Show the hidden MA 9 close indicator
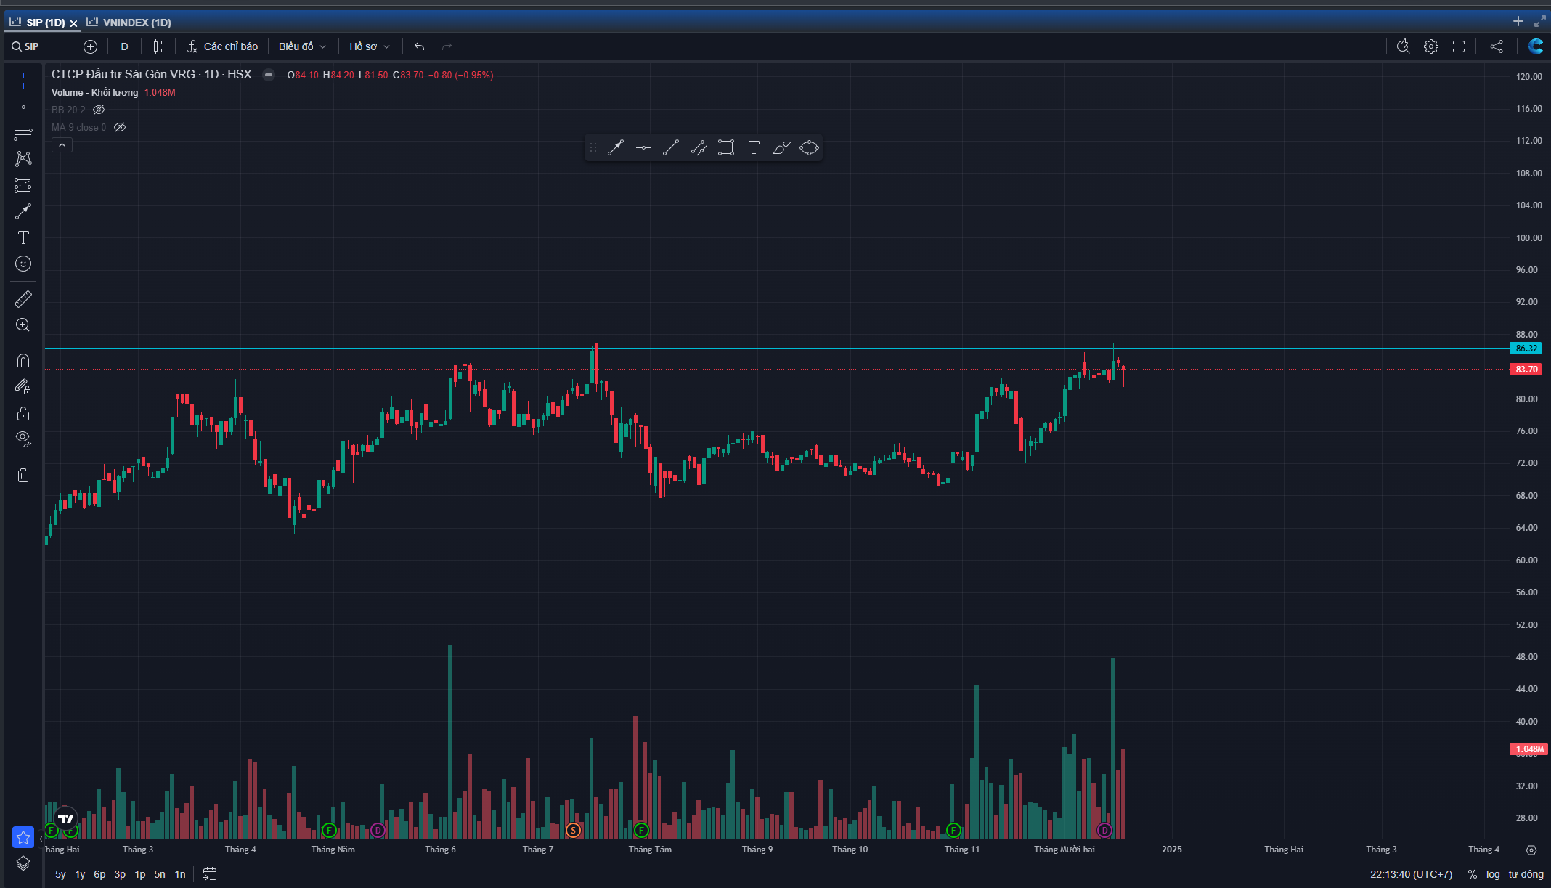 point(120,127)
